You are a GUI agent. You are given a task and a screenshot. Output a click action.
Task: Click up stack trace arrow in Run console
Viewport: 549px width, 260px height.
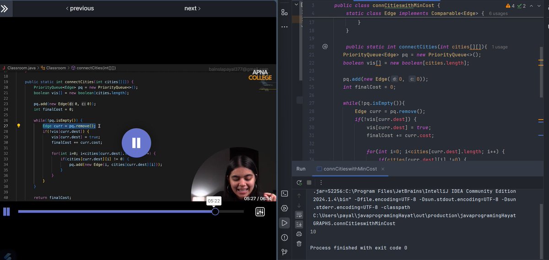tap(299, 196)
